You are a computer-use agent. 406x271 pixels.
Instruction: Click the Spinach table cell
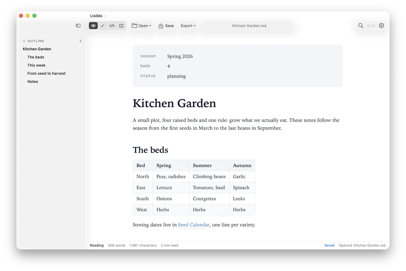[x=242, y=188]
